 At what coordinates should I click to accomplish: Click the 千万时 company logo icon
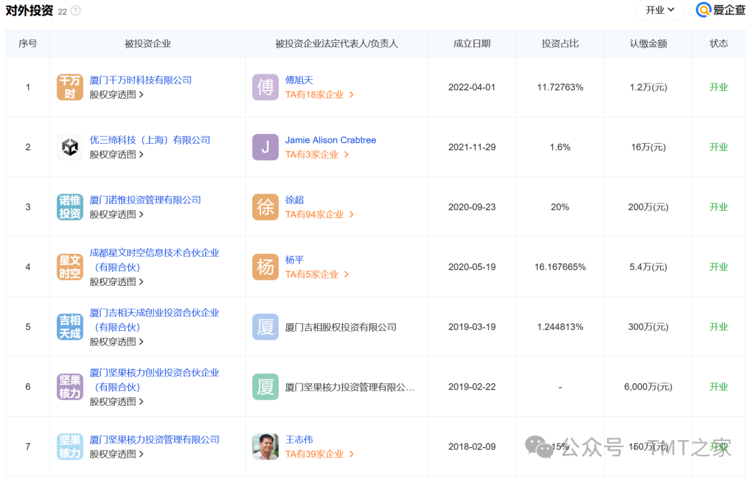pyautogui.click(x=70, y=87)
